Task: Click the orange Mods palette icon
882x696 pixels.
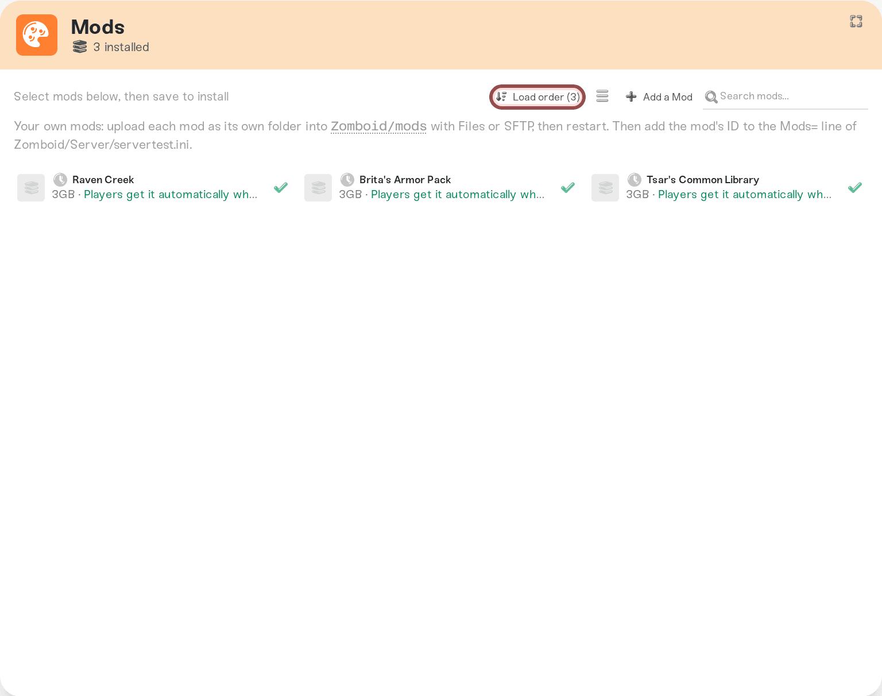Action: tap(37, 35)
